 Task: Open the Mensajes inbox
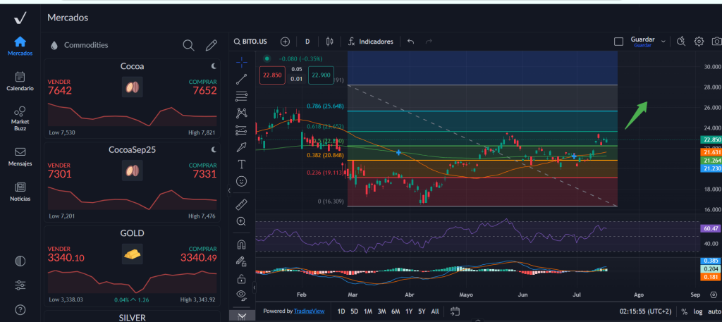(20, 156)
